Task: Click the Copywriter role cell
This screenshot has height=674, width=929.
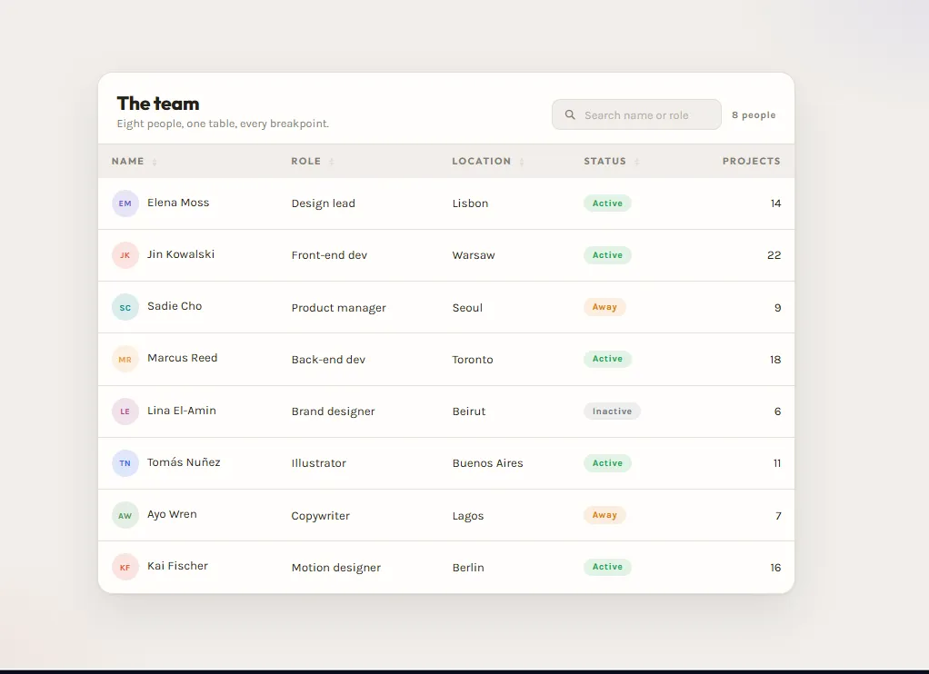Action: [321, 516]
